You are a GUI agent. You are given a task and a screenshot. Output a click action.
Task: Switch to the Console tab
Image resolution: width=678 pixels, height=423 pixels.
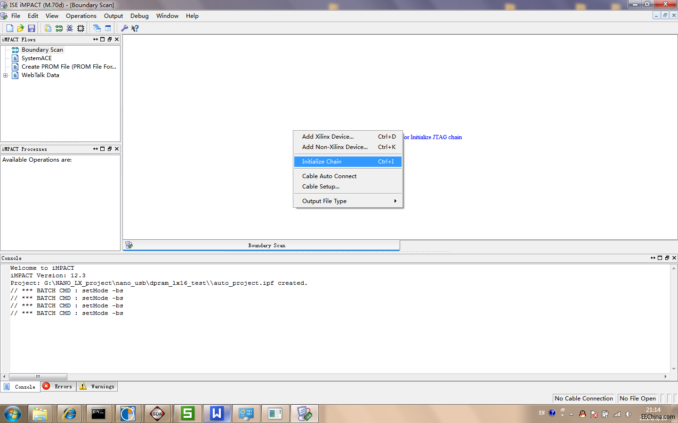click(20, 387)
